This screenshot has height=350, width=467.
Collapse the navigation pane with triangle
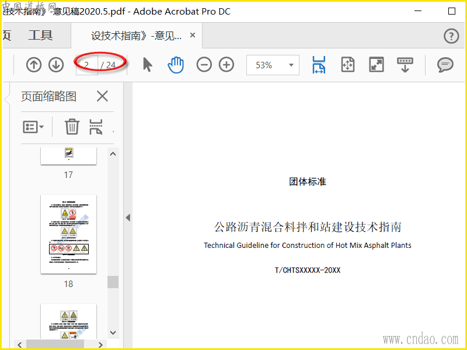(x=128, y=218)
